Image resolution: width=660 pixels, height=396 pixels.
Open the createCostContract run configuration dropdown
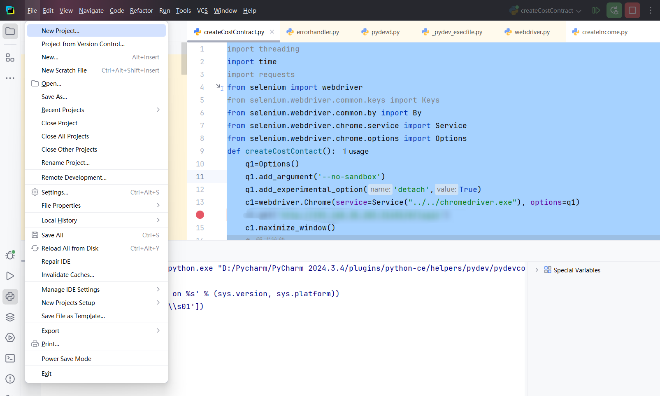(545, 10)
